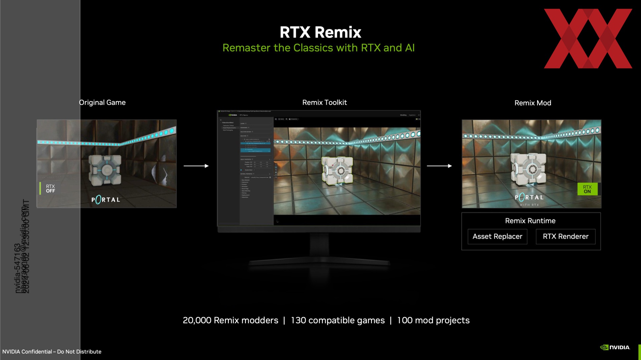The image size is (641, 360).
Task: Click the Perspective camera icon in viewport toolbar
Action: (290, 119)
